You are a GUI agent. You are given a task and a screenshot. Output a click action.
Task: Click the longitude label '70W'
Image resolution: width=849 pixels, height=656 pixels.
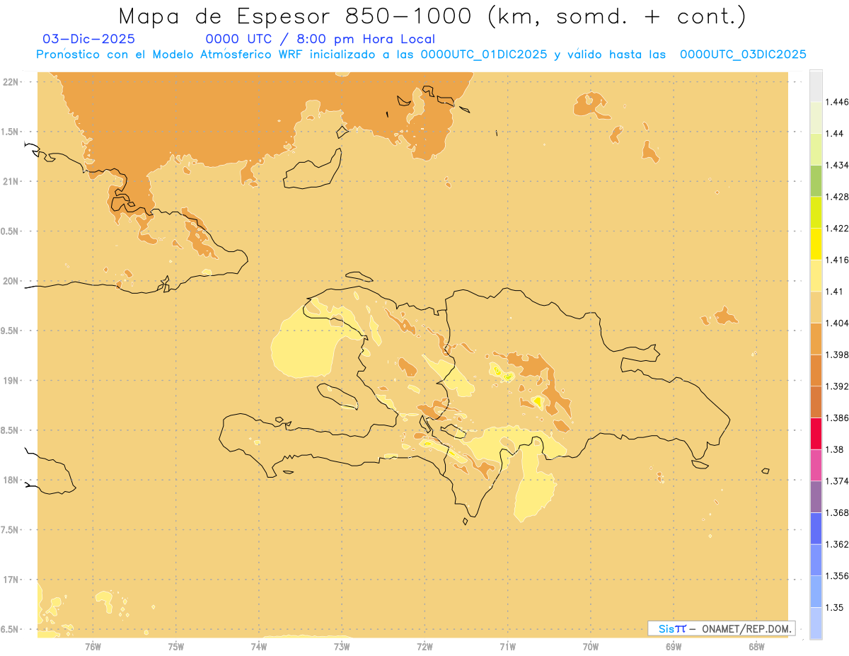pyautogui.click(x=591, y=646)
